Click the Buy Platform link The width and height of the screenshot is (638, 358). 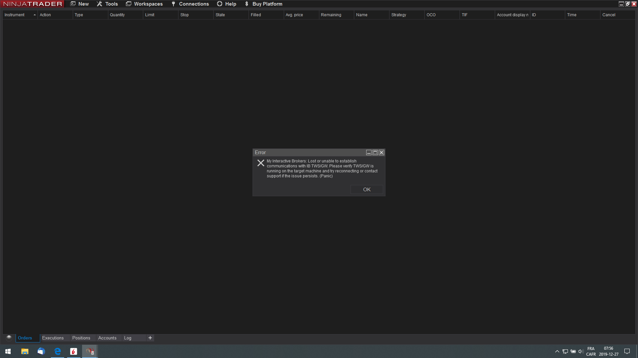click(x=264, y=4)
